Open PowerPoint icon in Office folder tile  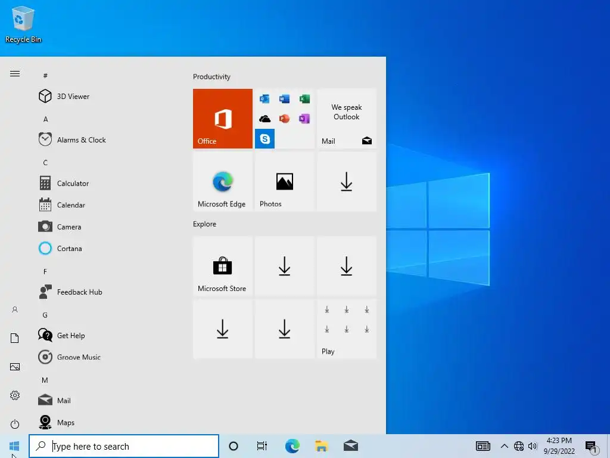coord(284,119)
